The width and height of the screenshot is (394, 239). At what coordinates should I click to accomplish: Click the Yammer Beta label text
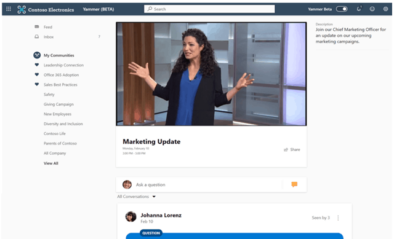(320, 9)
